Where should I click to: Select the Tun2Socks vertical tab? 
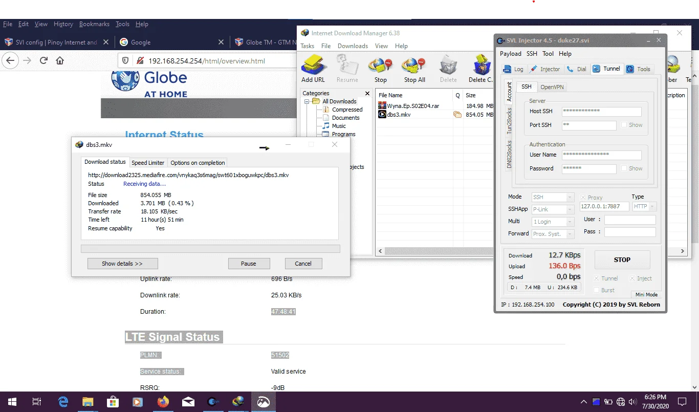pyautogui.click(x=509, y=121)
